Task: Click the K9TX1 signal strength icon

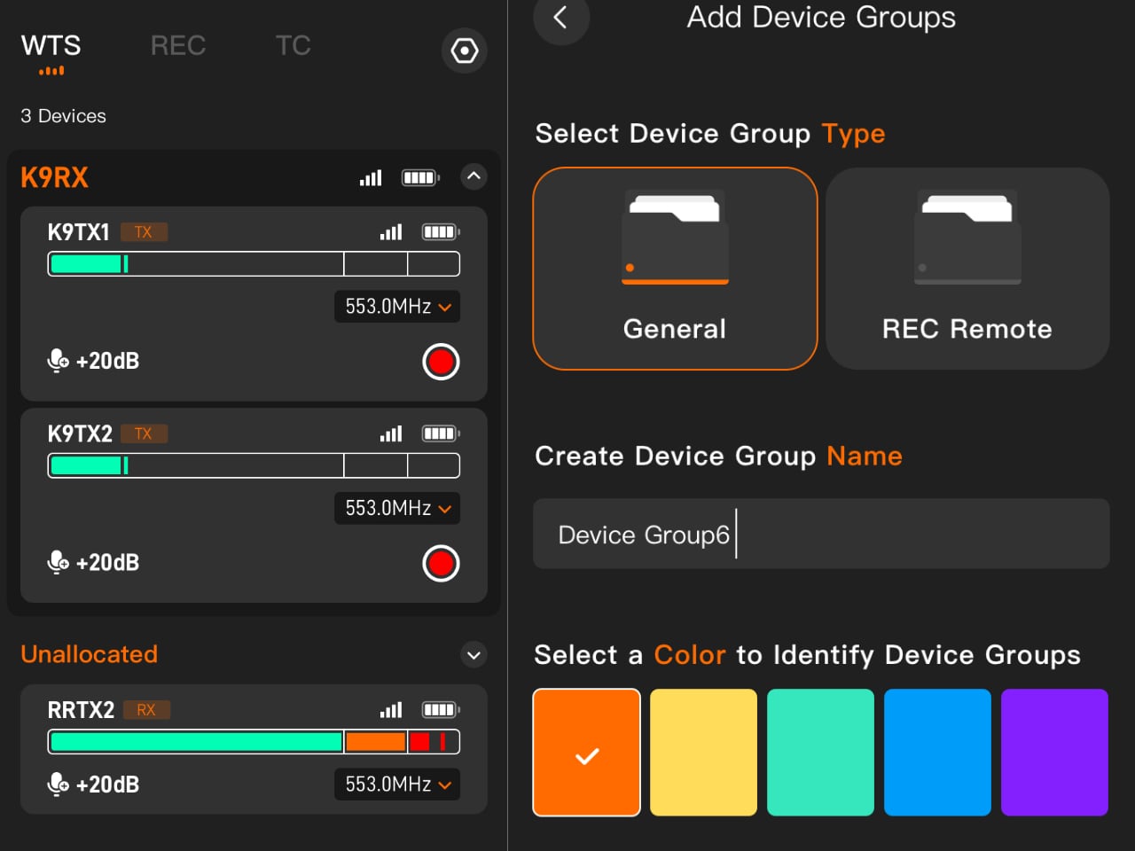Action: point(391,232)
